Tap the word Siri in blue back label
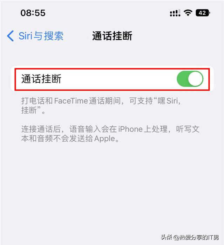 [x=25, y=36]
